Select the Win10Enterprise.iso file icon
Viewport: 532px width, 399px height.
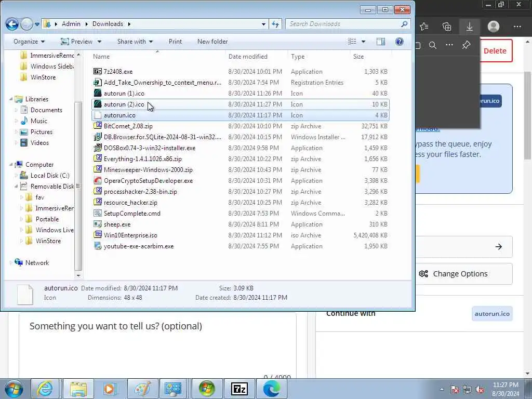[98, 235]
